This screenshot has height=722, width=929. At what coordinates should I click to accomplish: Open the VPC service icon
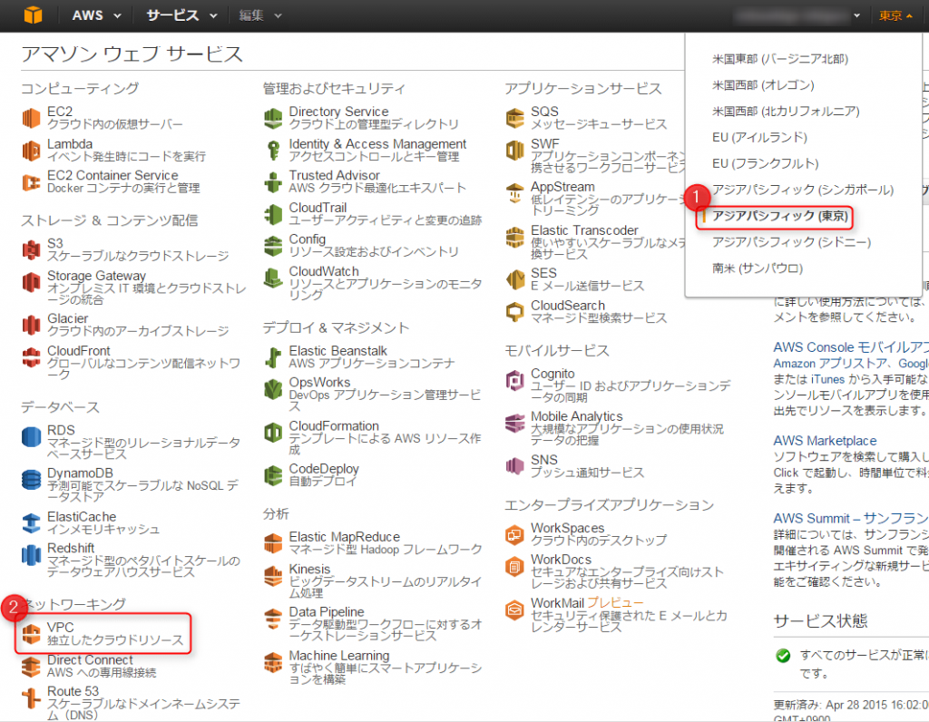click(31, 634)
